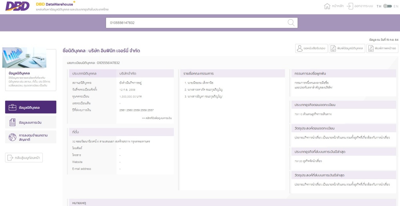
Task: Click the magnifying glass search icon
Action: coord(291,23)
